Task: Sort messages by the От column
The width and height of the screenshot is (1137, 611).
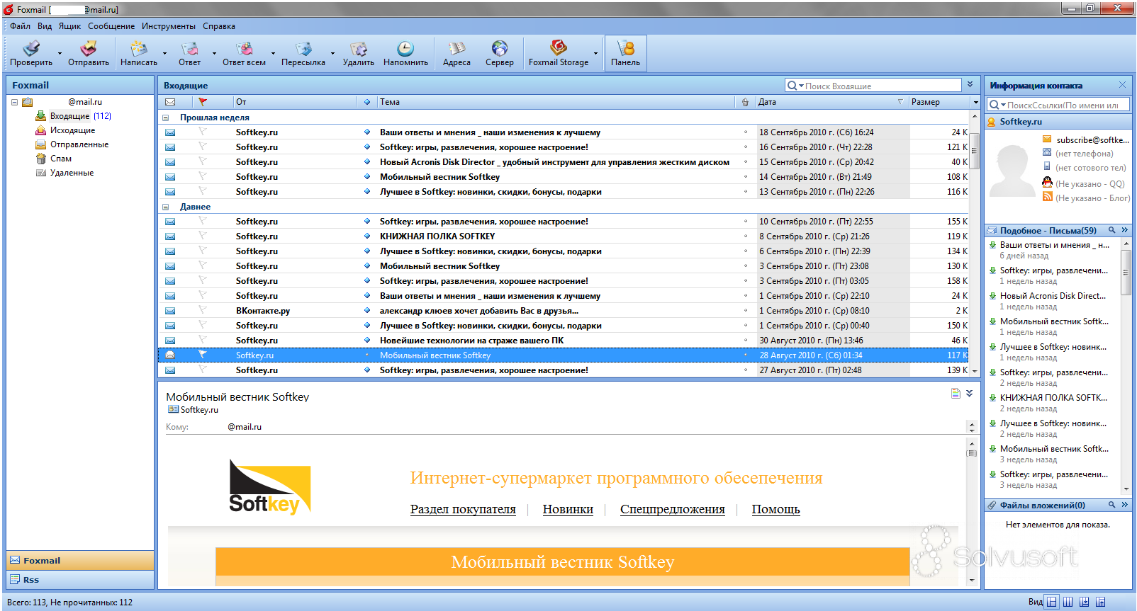Action: click(294, 102)
